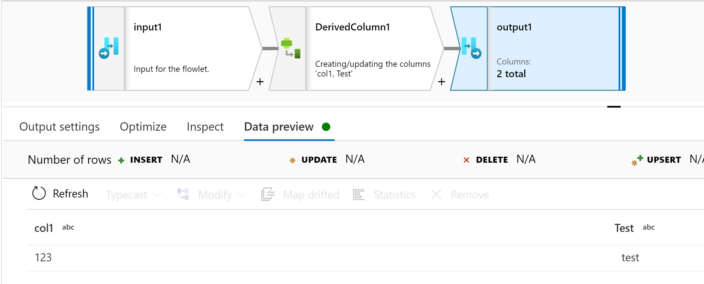Click the Remove icon in the preview toolbar
Screen dimensions: 704x284
click(x=436, y=194)
